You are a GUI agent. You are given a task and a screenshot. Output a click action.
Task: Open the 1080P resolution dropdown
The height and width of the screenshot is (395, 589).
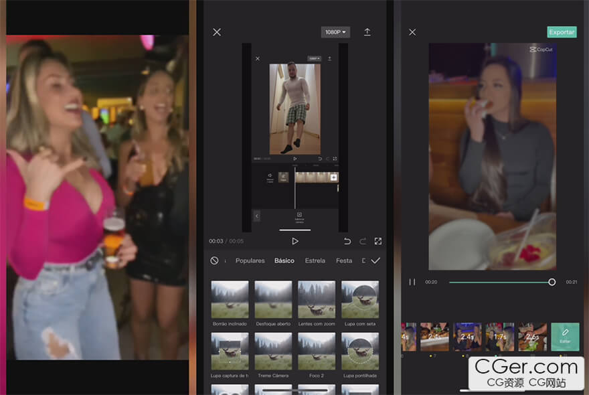tap(335, 32)
